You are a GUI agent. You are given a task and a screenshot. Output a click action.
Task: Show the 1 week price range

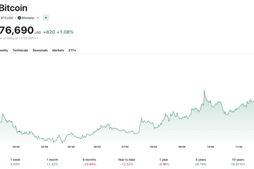(15, 161)
